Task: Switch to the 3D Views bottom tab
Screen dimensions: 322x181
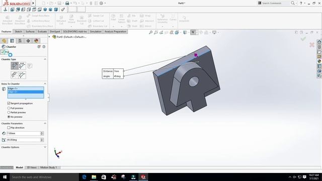Action: point(32,167)
